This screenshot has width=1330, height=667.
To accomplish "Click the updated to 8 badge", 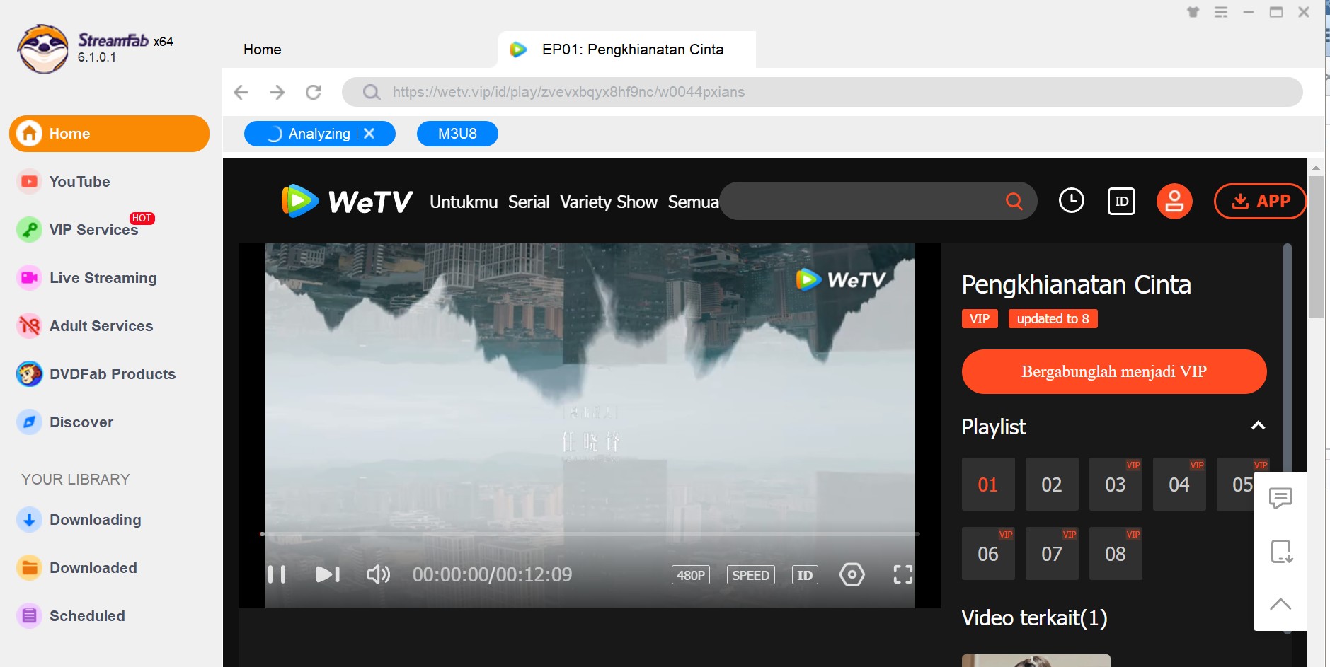I will tap(1053, 319).
